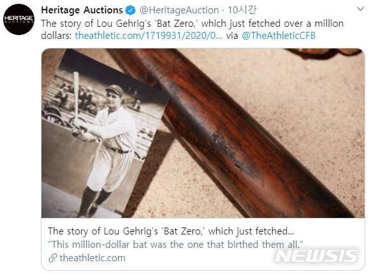Follow the theathletic.com/1719931 URL
Screen dimensions: 371x274
[x=149, y=36]
